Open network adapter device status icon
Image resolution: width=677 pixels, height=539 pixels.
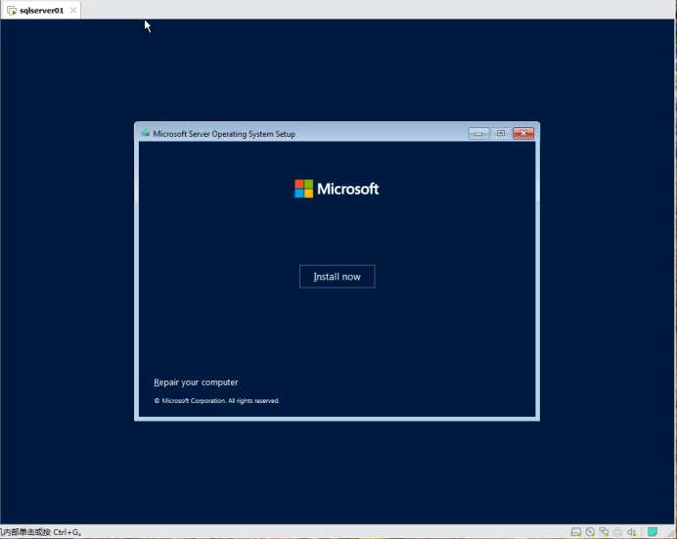point(604,532)
